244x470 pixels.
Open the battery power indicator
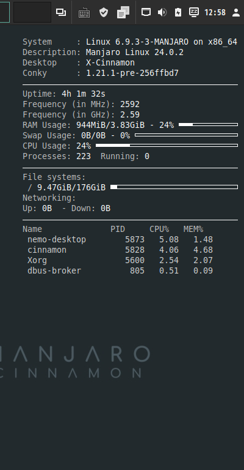click(x=178, y=12)
